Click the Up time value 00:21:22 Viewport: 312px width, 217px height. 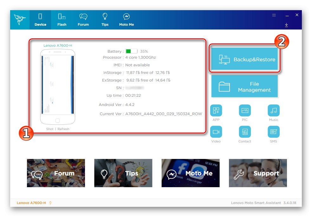(x=133, y=95)
